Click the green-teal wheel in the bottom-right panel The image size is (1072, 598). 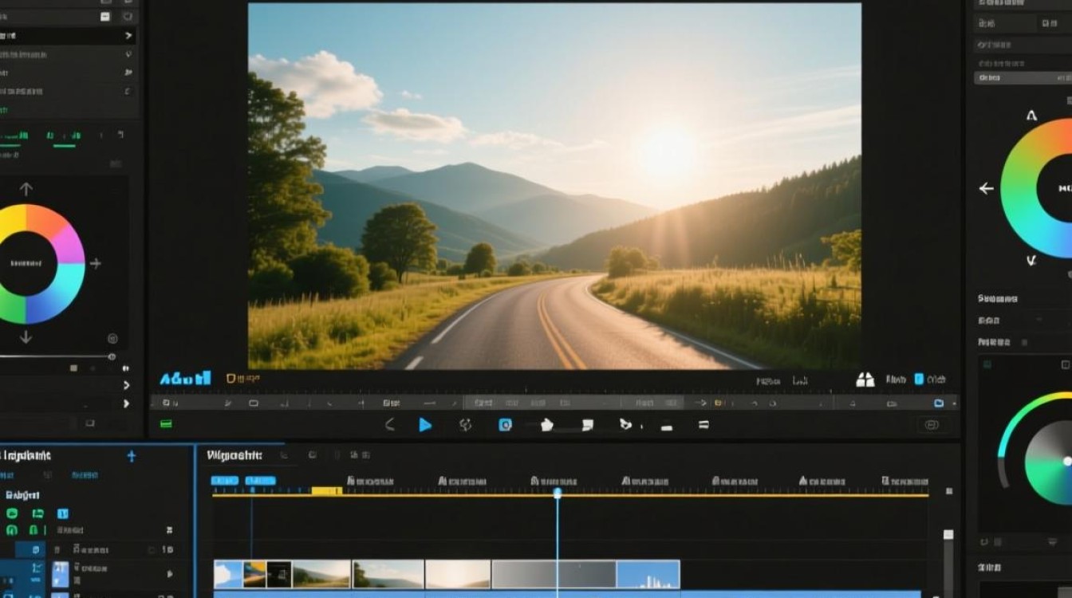(x=1049, y=462)
